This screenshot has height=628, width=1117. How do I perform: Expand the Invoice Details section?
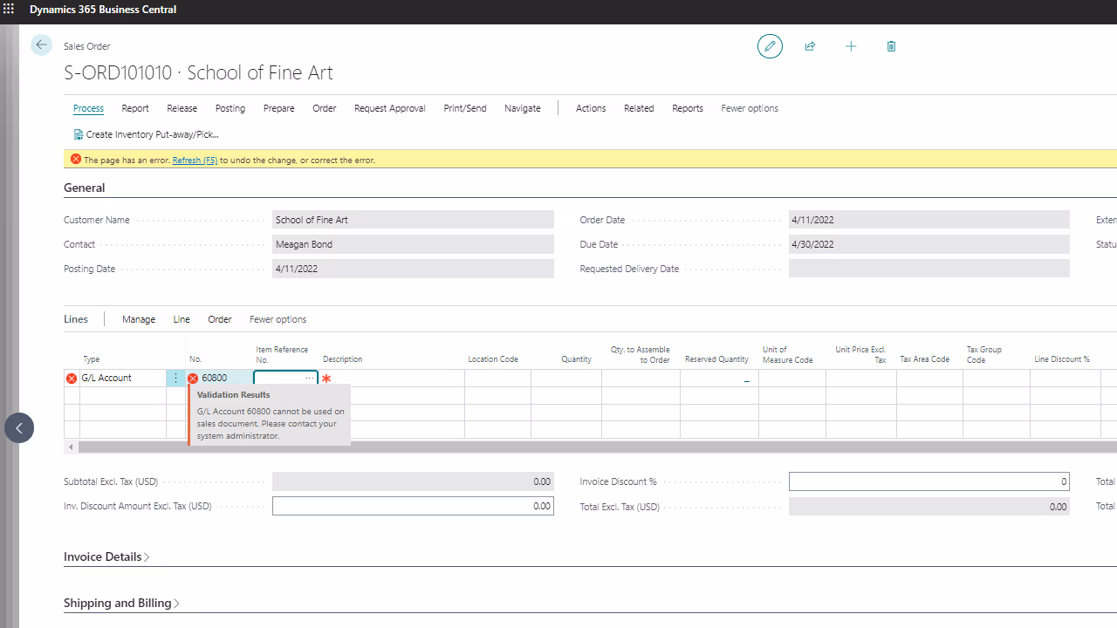pyautogui.click(x=106, y=556)
